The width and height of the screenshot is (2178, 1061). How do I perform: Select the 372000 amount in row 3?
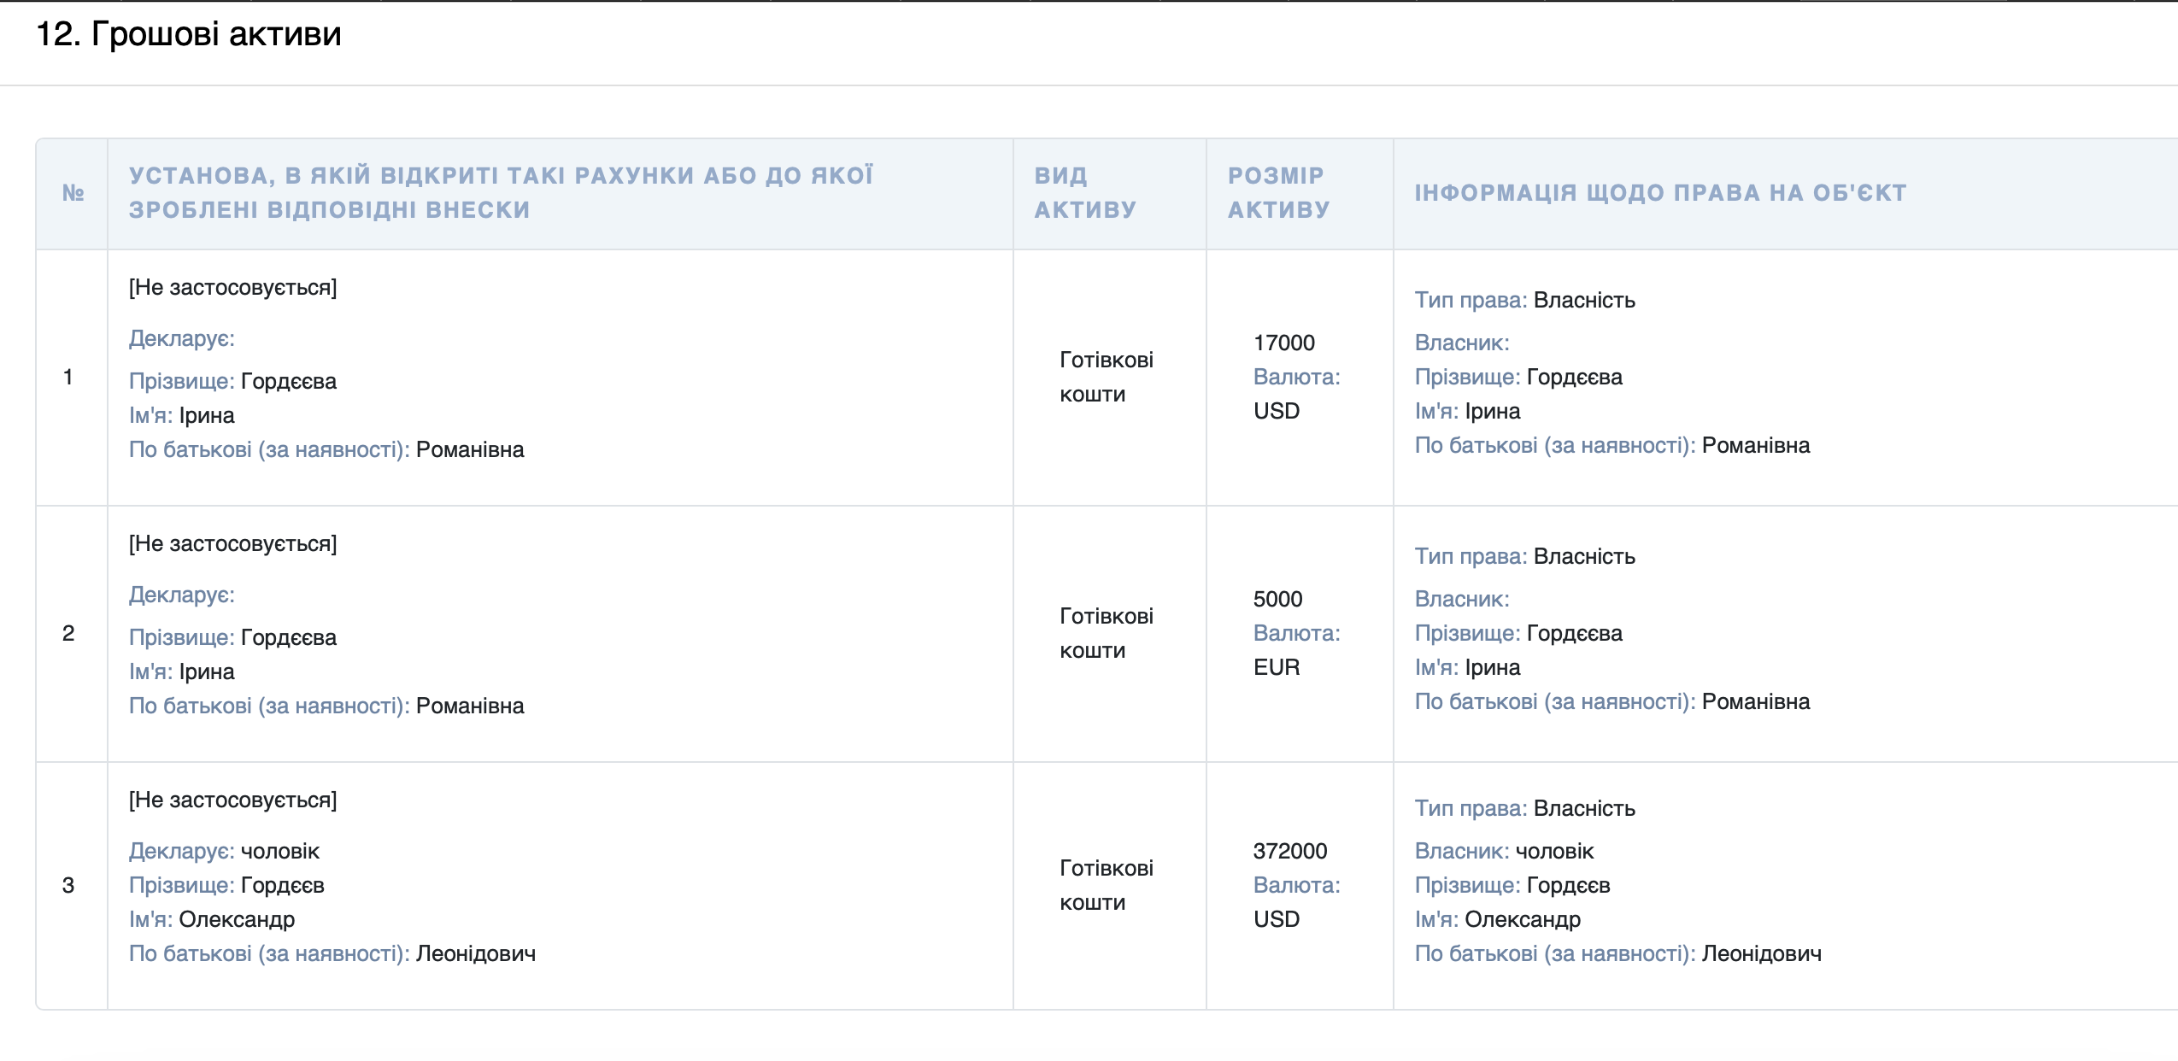pos(1289,852)
